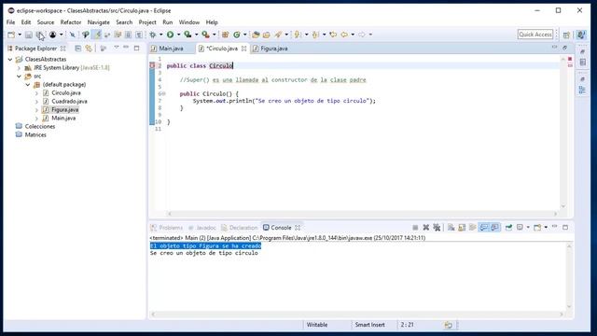
Task: Click the Java perspective icon
Action: point(580,35)
